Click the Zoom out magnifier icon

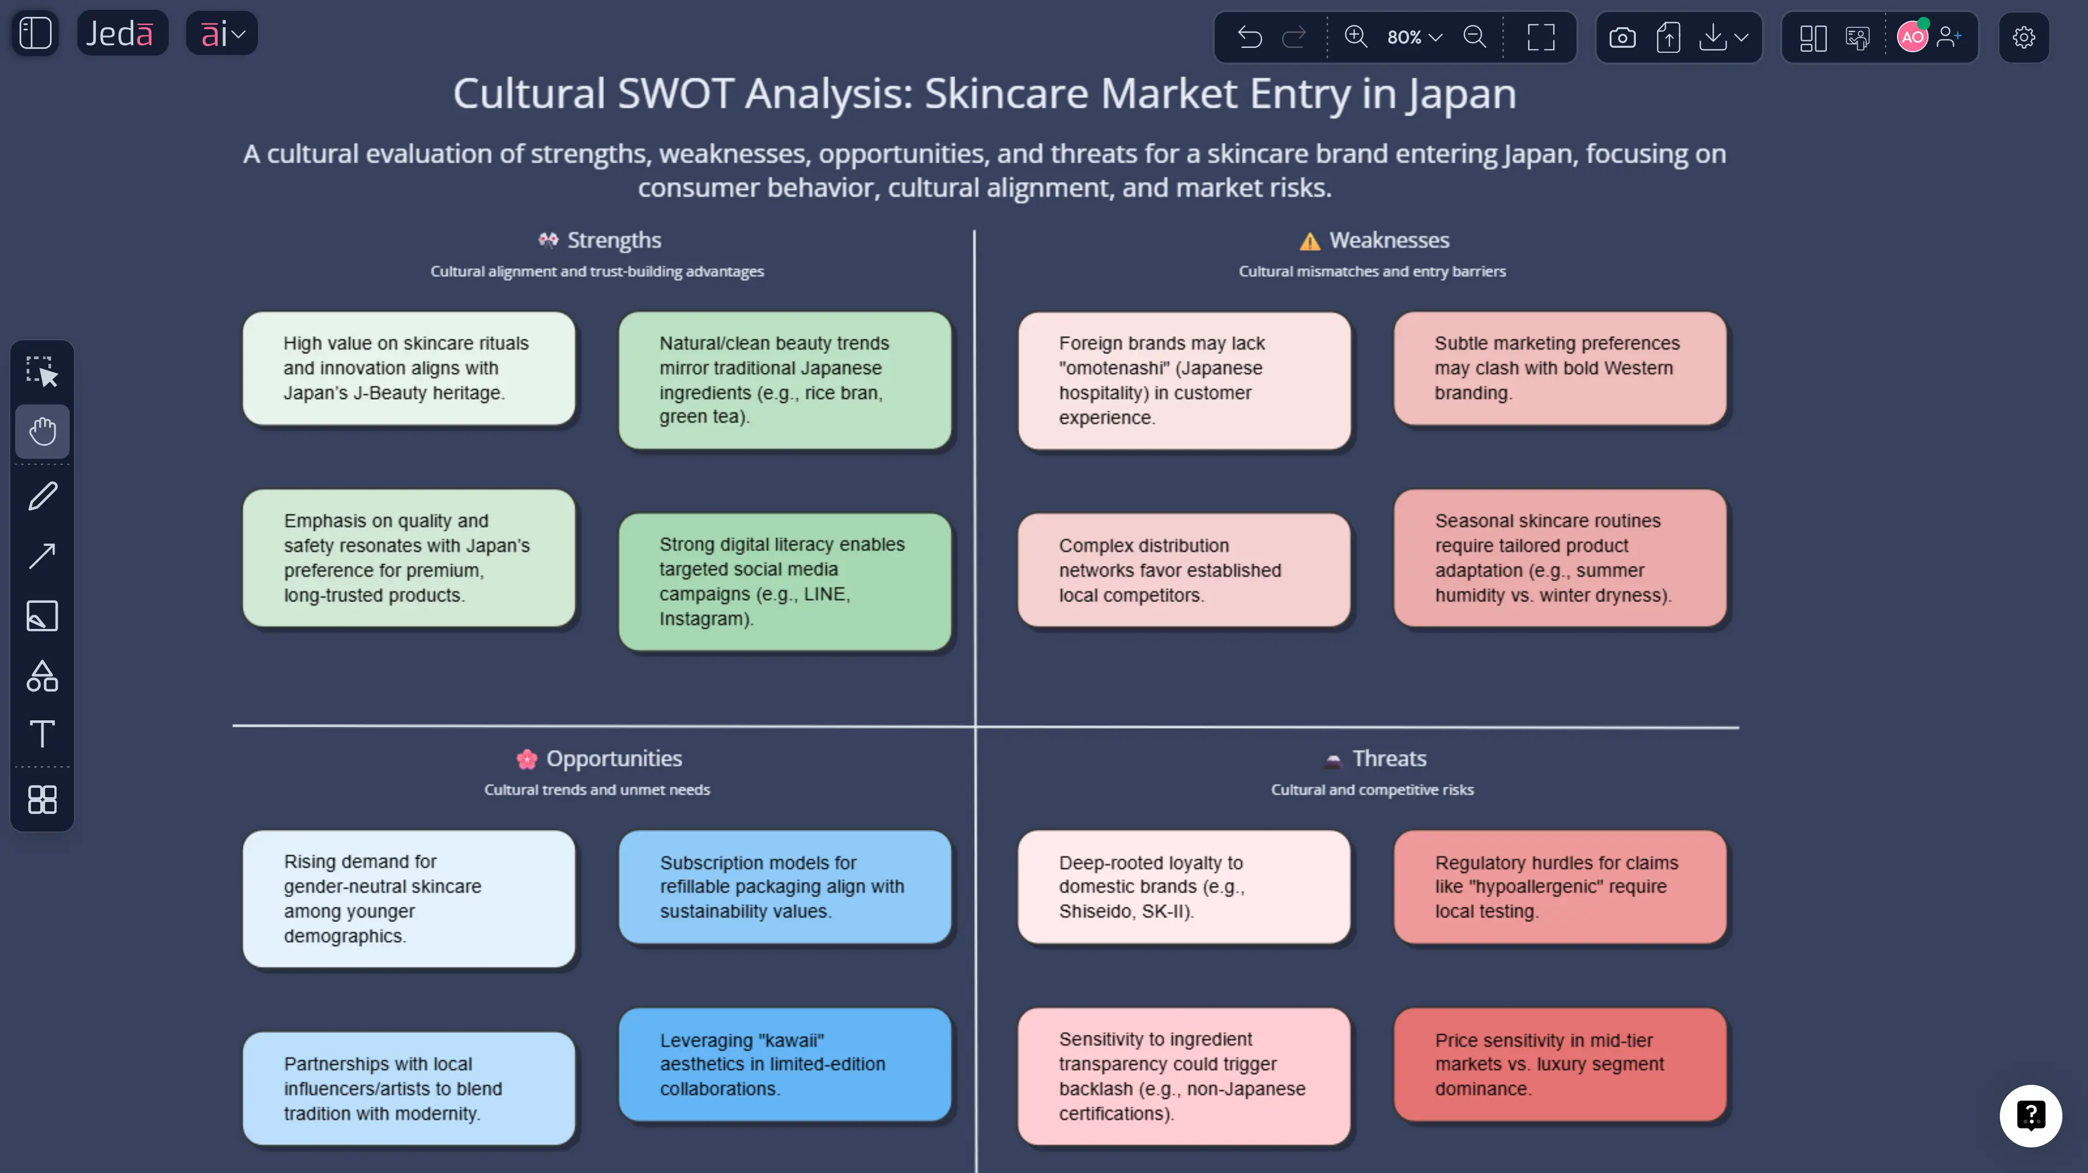click(x=1475, y=36)
